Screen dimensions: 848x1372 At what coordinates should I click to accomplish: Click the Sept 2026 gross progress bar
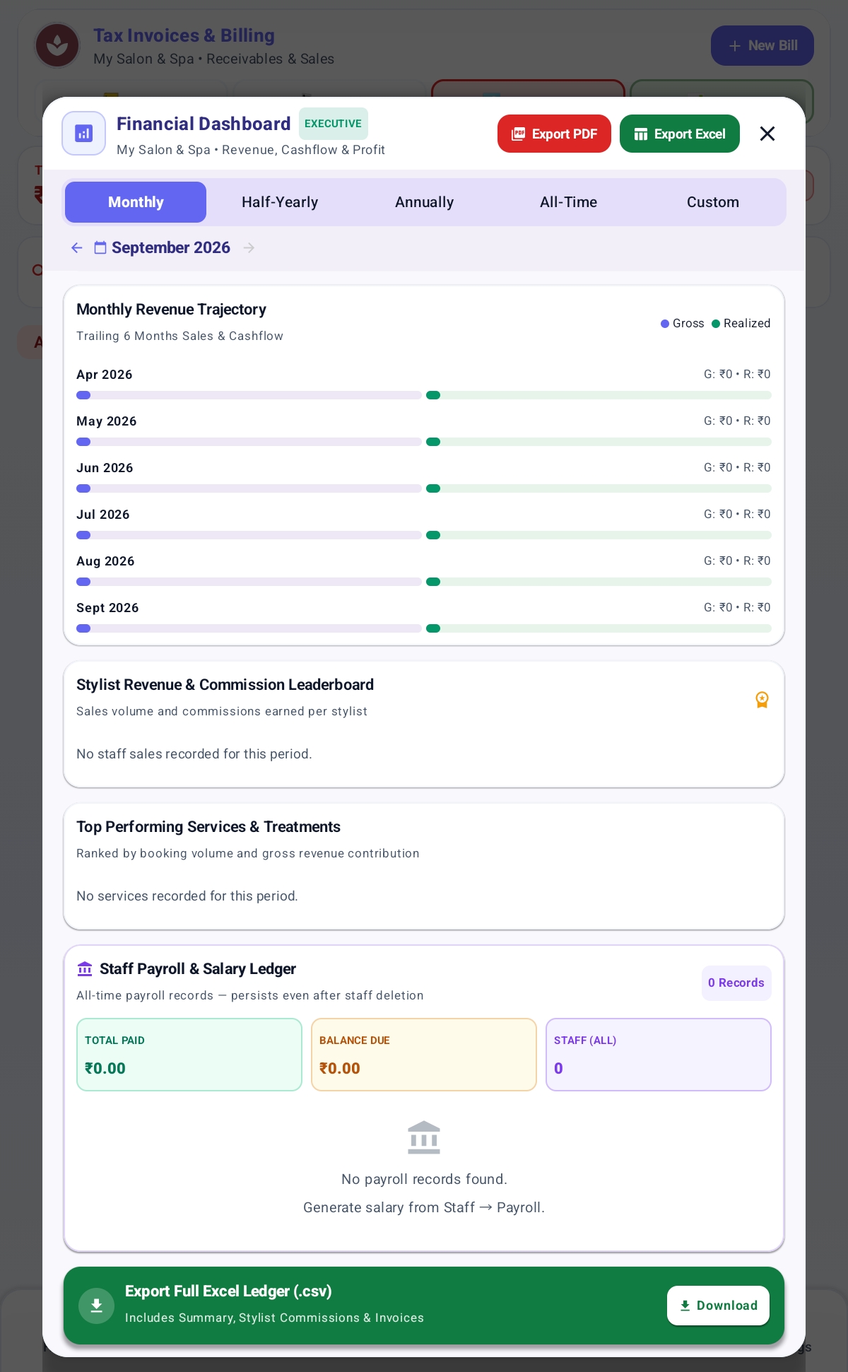[x=249, y=628]
